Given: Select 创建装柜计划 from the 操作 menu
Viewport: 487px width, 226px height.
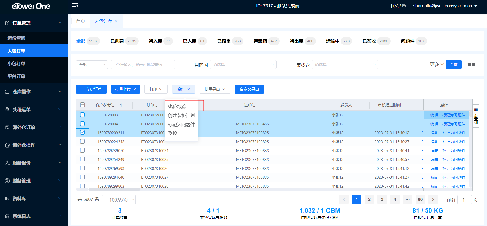Looking at the screenshot, I should point(181,115).
